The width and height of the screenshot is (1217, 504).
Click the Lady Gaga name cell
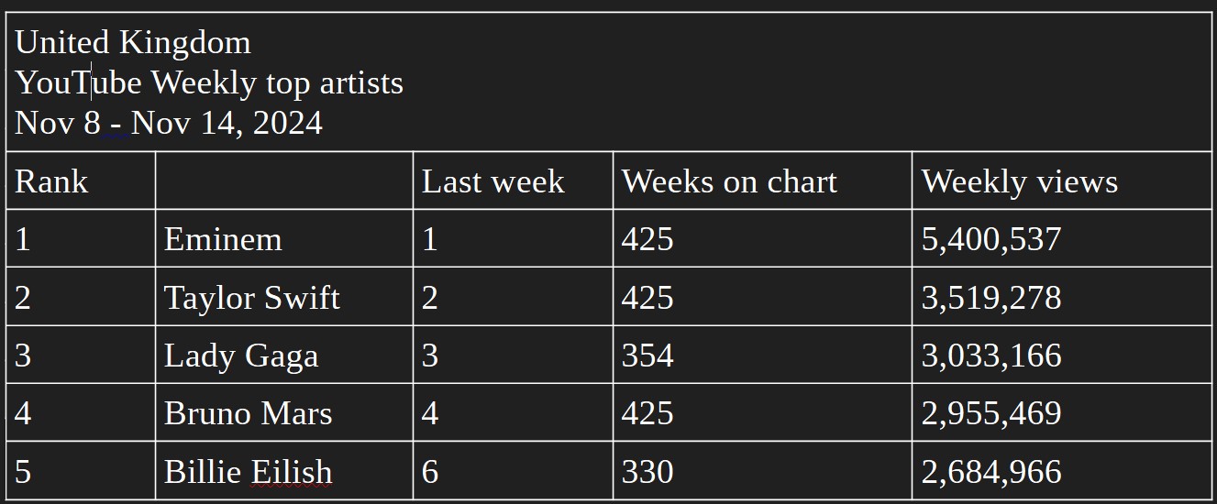click(x=284, y=355)
